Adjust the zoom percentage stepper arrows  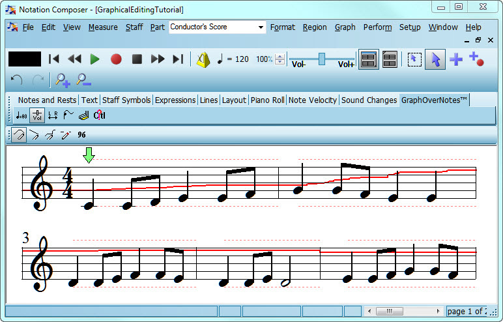(280, 59)
